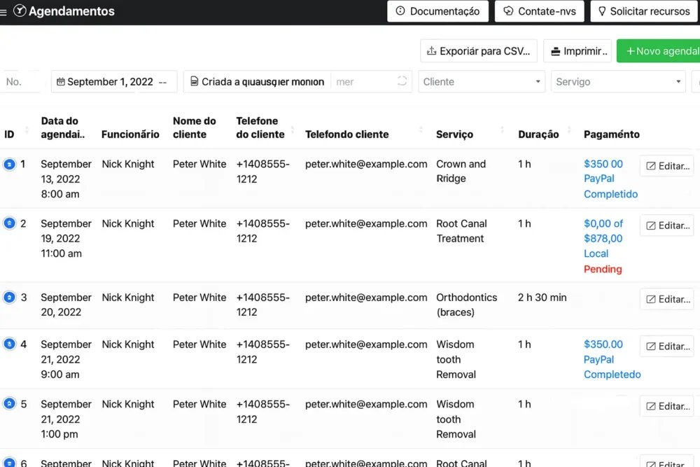Open the Contate-nvs option
Viewport: 700px width, 467px height.
(x=540, y=11)
